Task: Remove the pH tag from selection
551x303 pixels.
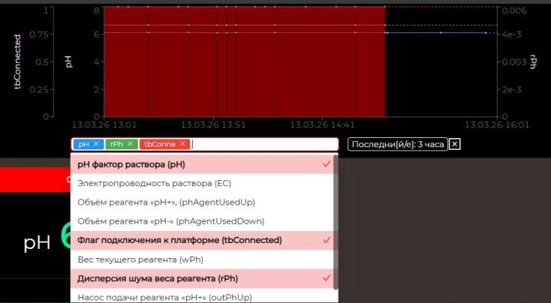Action: coord(96,144)
